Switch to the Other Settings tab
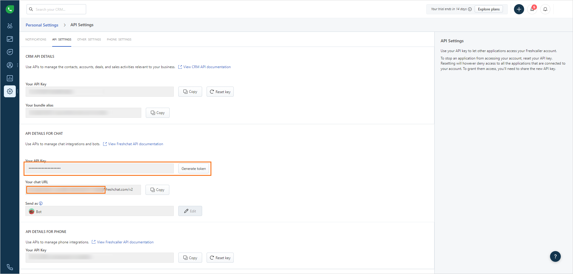The height and width of the screenshot is (274, 573). (x=89, y=40)
